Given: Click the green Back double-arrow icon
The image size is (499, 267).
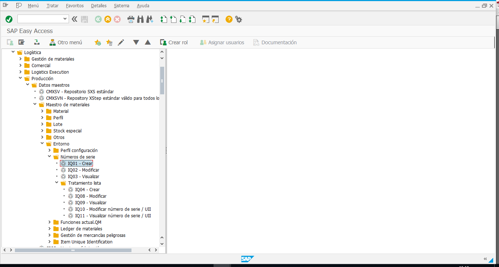Looking at the screenshot, I should click(98, 19).
